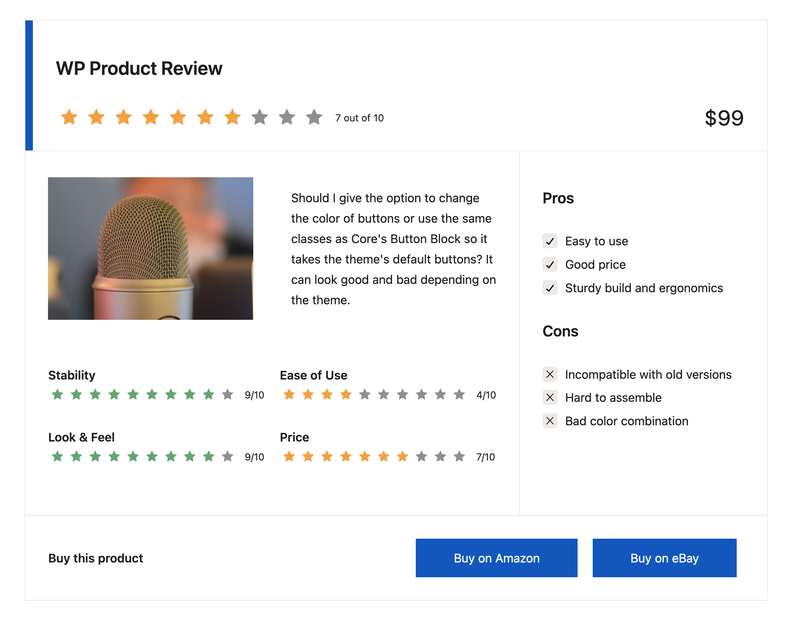This screenshot has width=787, height=626.
Task: Toggle the checkmark next to Sturdy build and ergonomics
Action: tap(550, 288)
